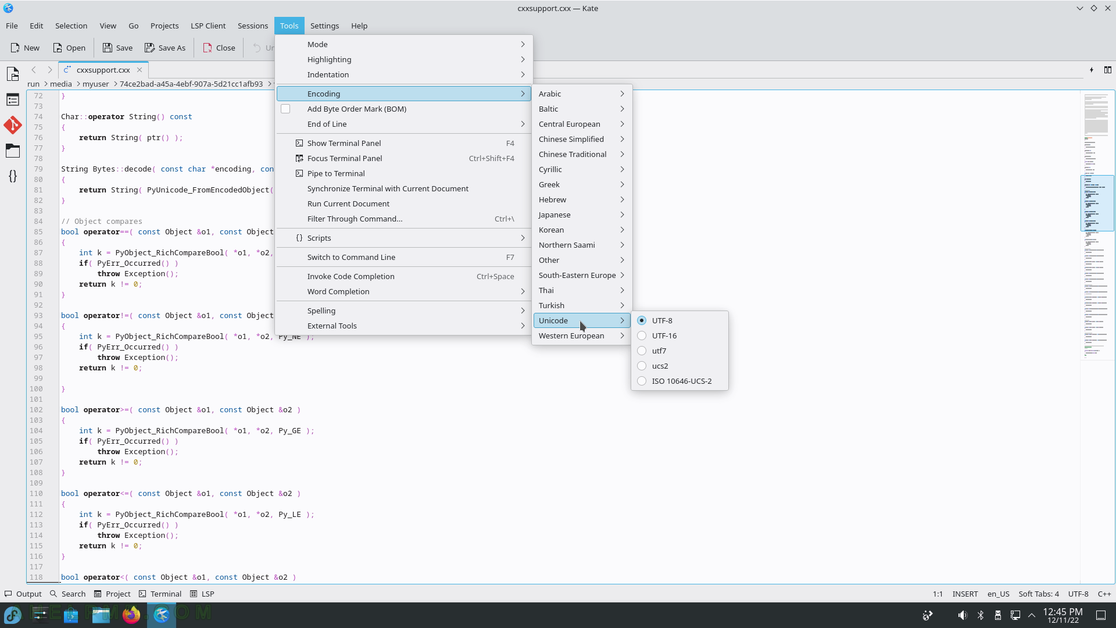Click the myuser breadcrumb path segment

(95, 84)
